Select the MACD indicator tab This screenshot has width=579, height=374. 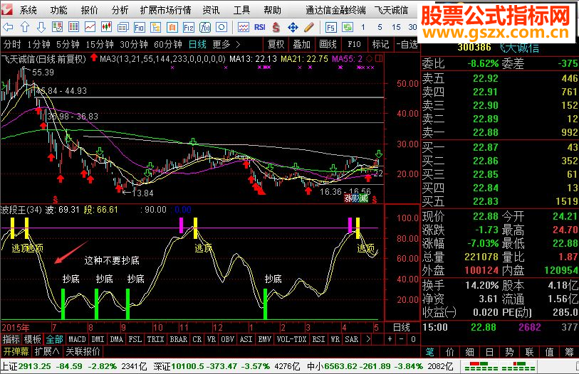click(x=77, y=339)
